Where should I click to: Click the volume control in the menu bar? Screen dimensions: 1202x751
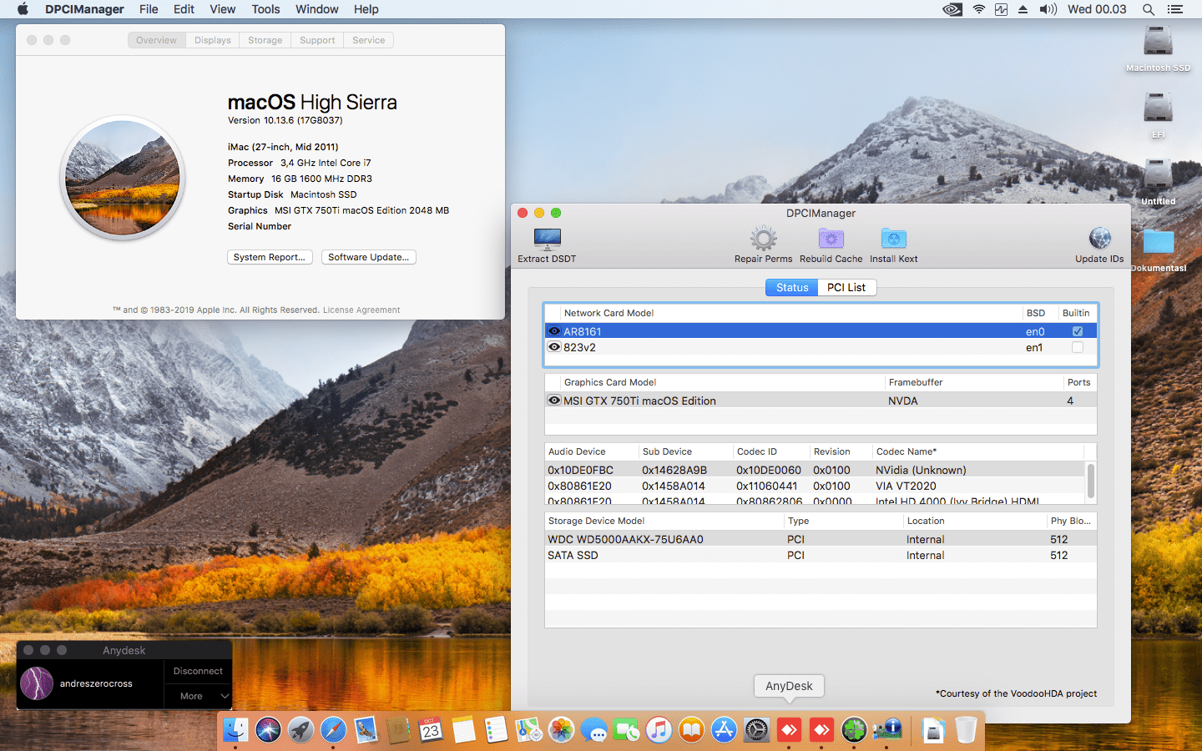pyautogui.click(x=1048, y=9)
